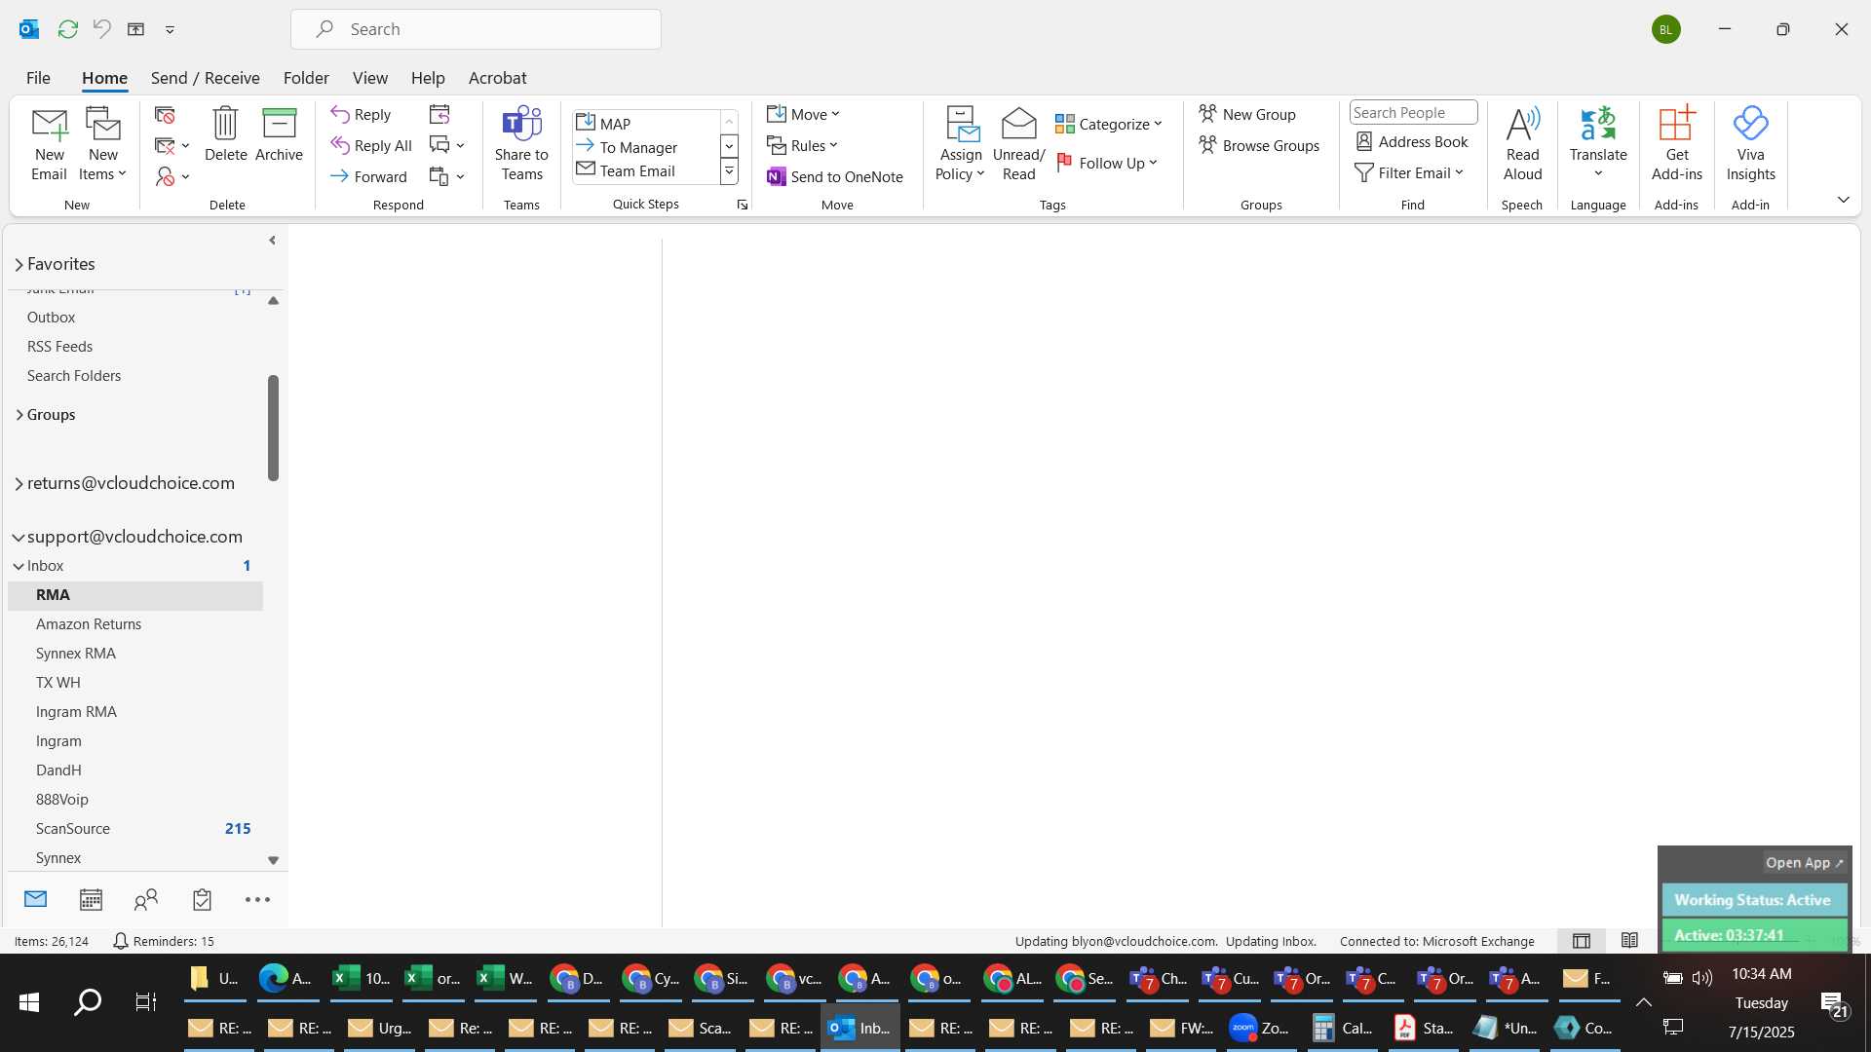Click Reminders: 15 in status bar
Image resolution: width=1871 pixels, height=1052 pixels.
164,942
